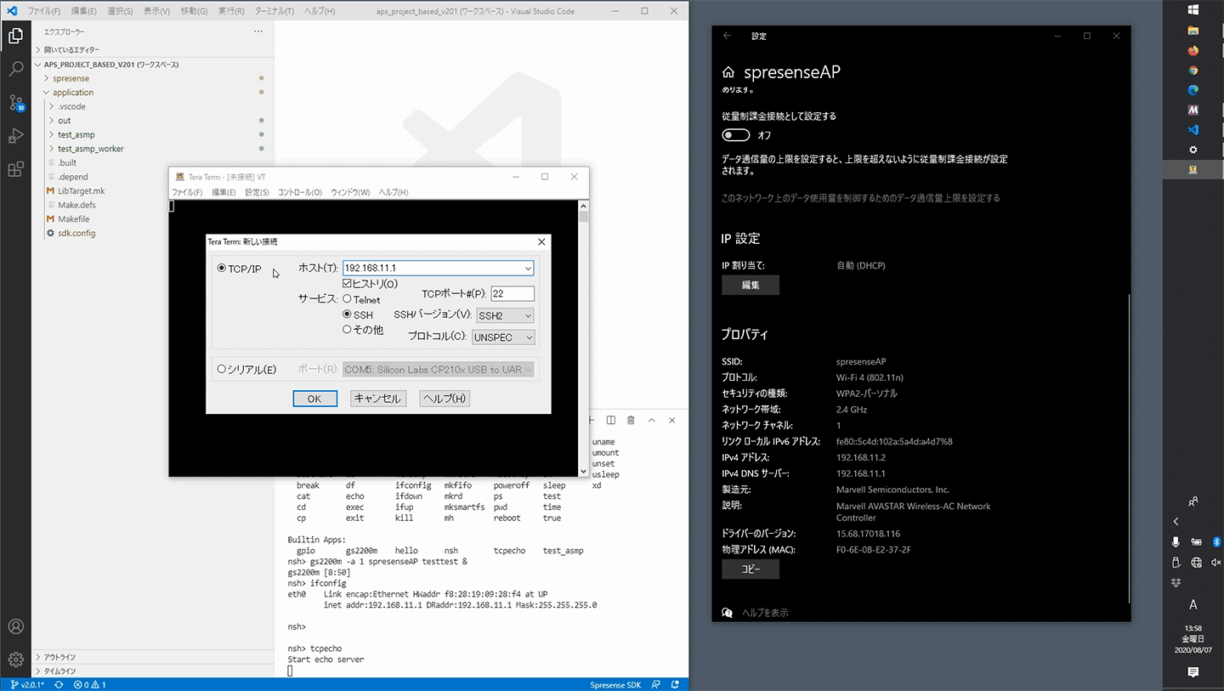Screen dimensions: 1224x691
Task: Open Windows Start button
Action: 1193,10
